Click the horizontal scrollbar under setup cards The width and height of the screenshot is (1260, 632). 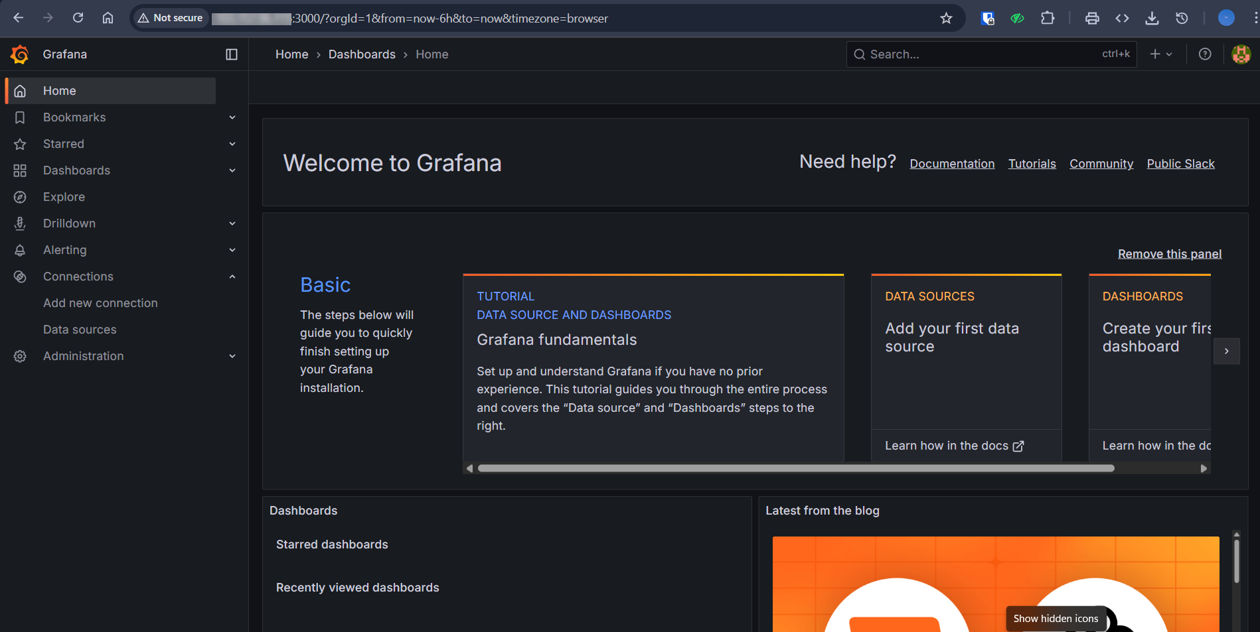pyautogui.click(x=795, y=468)
